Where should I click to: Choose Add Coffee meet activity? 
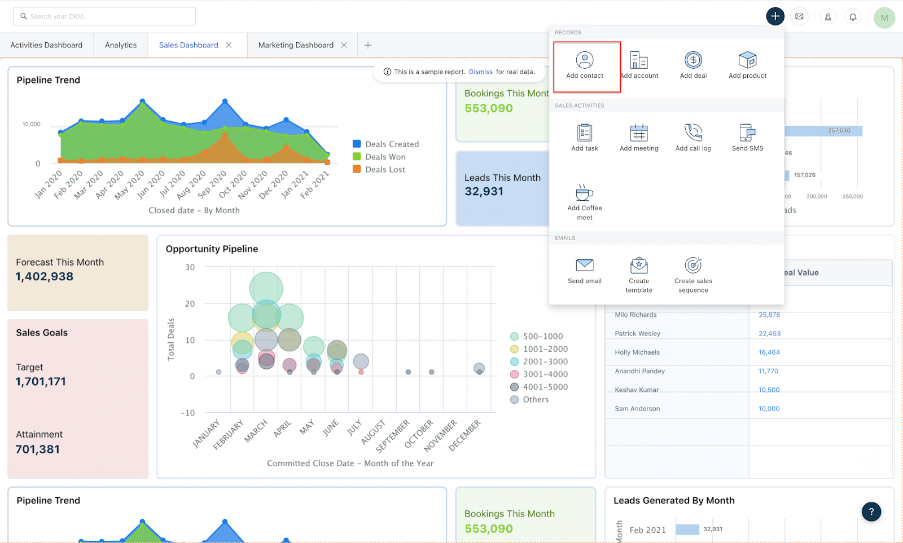point(585,202)
